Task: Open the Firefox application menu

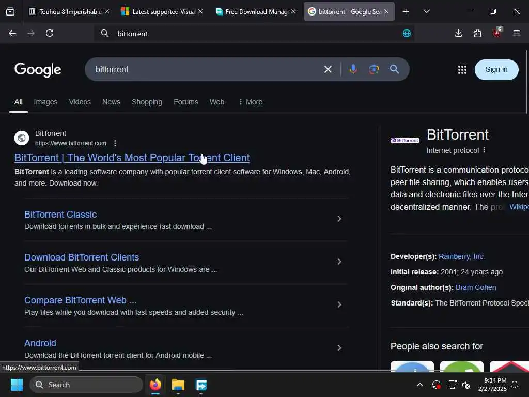Action: click(x=517, y=33)
